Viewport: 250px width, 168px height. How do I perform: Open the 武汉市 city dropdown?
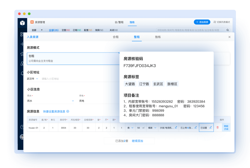pyautogui.click(x=32, y=79)
